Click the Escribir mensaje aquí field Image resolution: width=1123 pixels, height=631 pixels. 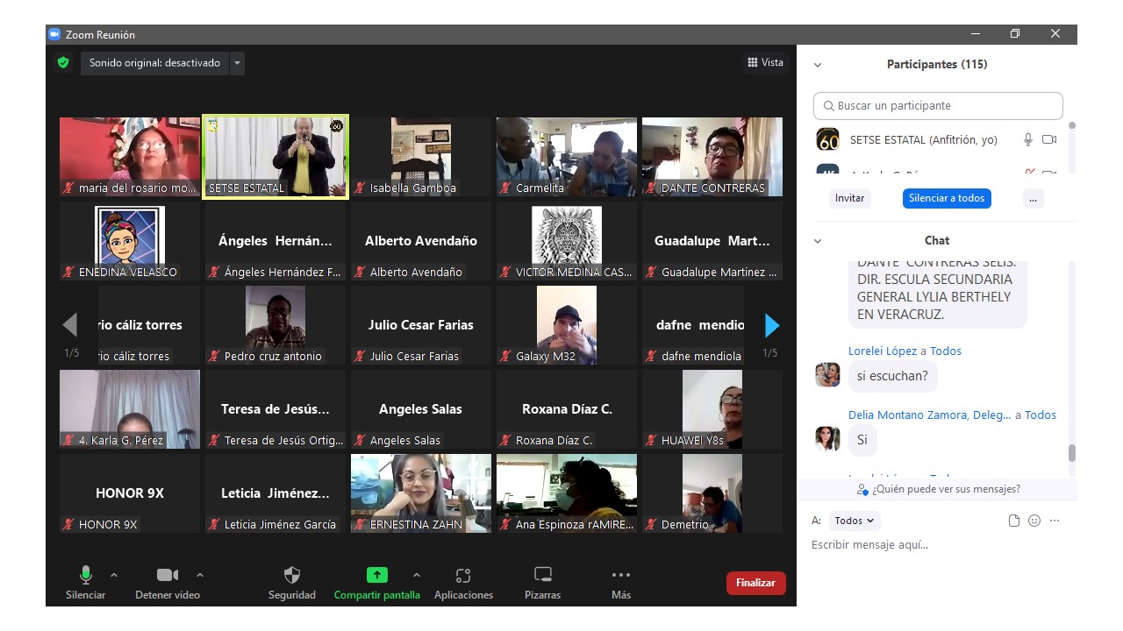click(x=937, y=545)
